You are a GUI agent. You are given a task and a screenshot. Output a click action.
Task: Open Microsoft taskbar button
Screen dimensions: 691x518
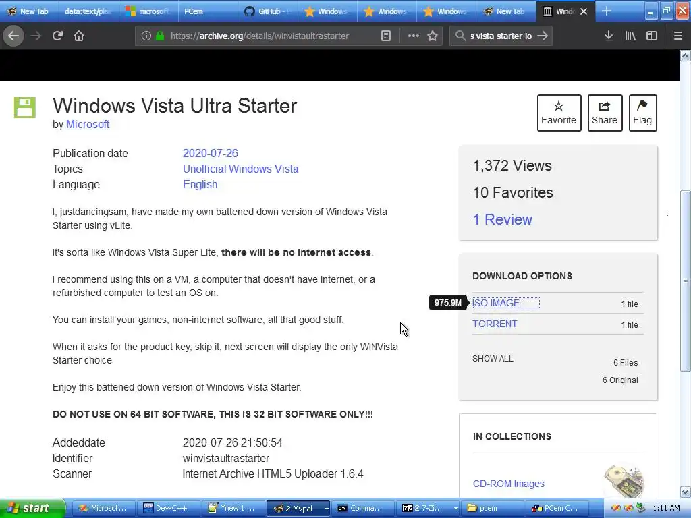(103, 509)
